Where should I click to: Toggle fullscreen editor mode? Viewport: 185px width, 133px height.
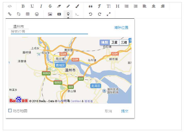tap(109, 14)
